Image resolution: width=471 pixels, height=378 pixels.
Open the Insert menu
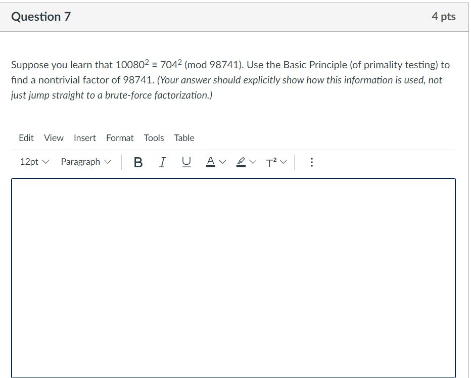click(x=85, y=138)
